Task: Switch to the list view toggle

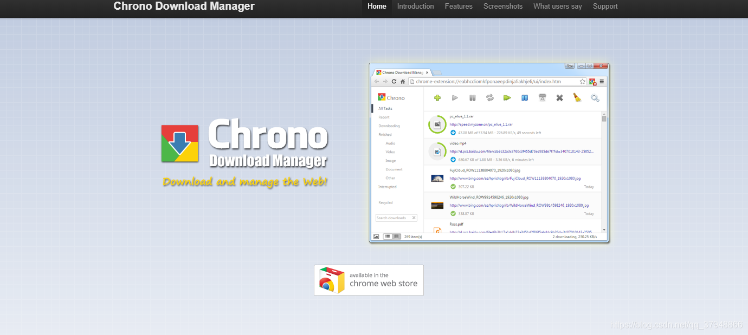Action: coord(388,237)
